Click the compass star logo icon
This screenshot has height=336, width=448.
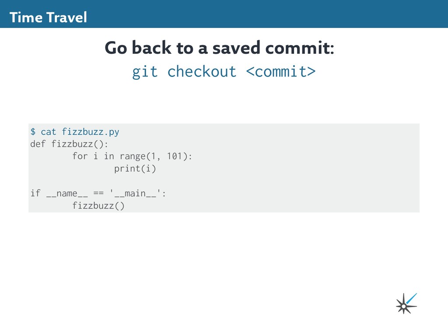coord(405,304)
